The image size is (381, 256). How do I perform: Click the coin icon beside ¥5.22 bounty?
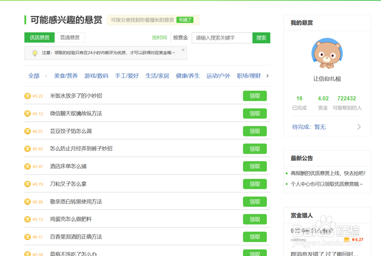[x=27, y=96]
